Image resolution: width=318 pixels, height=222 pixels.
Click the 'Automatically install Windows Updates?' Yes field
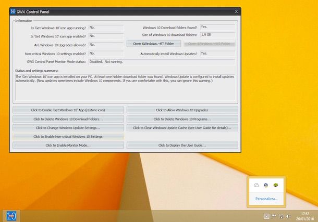pyautogui.click(x=217, y=54)
